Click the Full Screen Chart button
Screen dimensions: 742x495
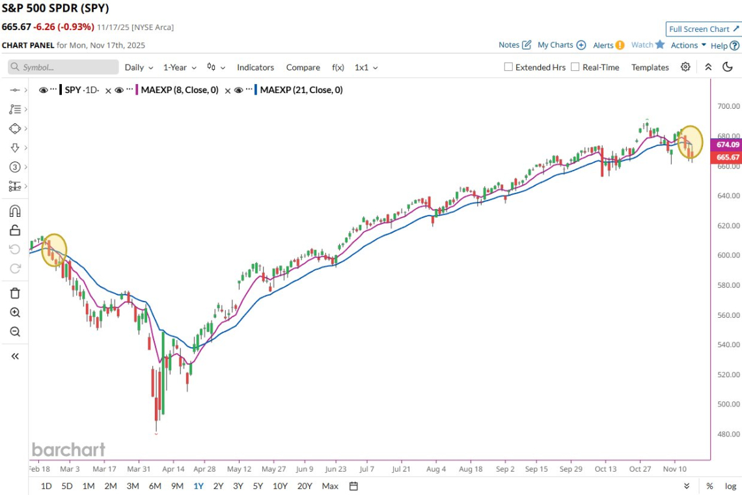[x=704, y=29]
